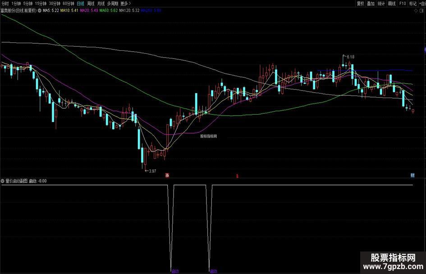Click the 复权 adjustment button
This screenshot has width=426, height=274.
pos(360,4)
